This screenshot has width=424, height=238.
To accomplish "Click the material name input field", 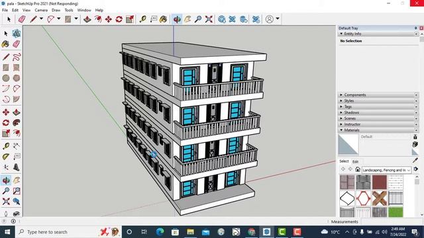I will (x=385, y=137).
